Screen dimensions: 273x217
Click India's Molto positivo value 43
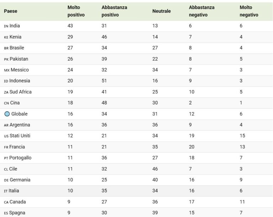click(x=70, y=26)
